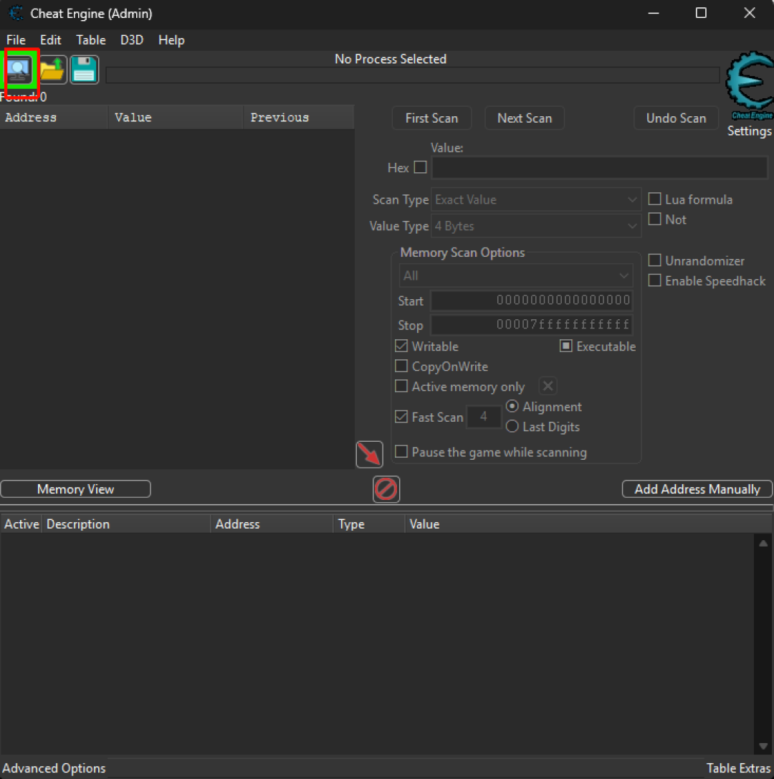
Task: Copy selected addresses using the red arrow
Action: tap(369, 454)
